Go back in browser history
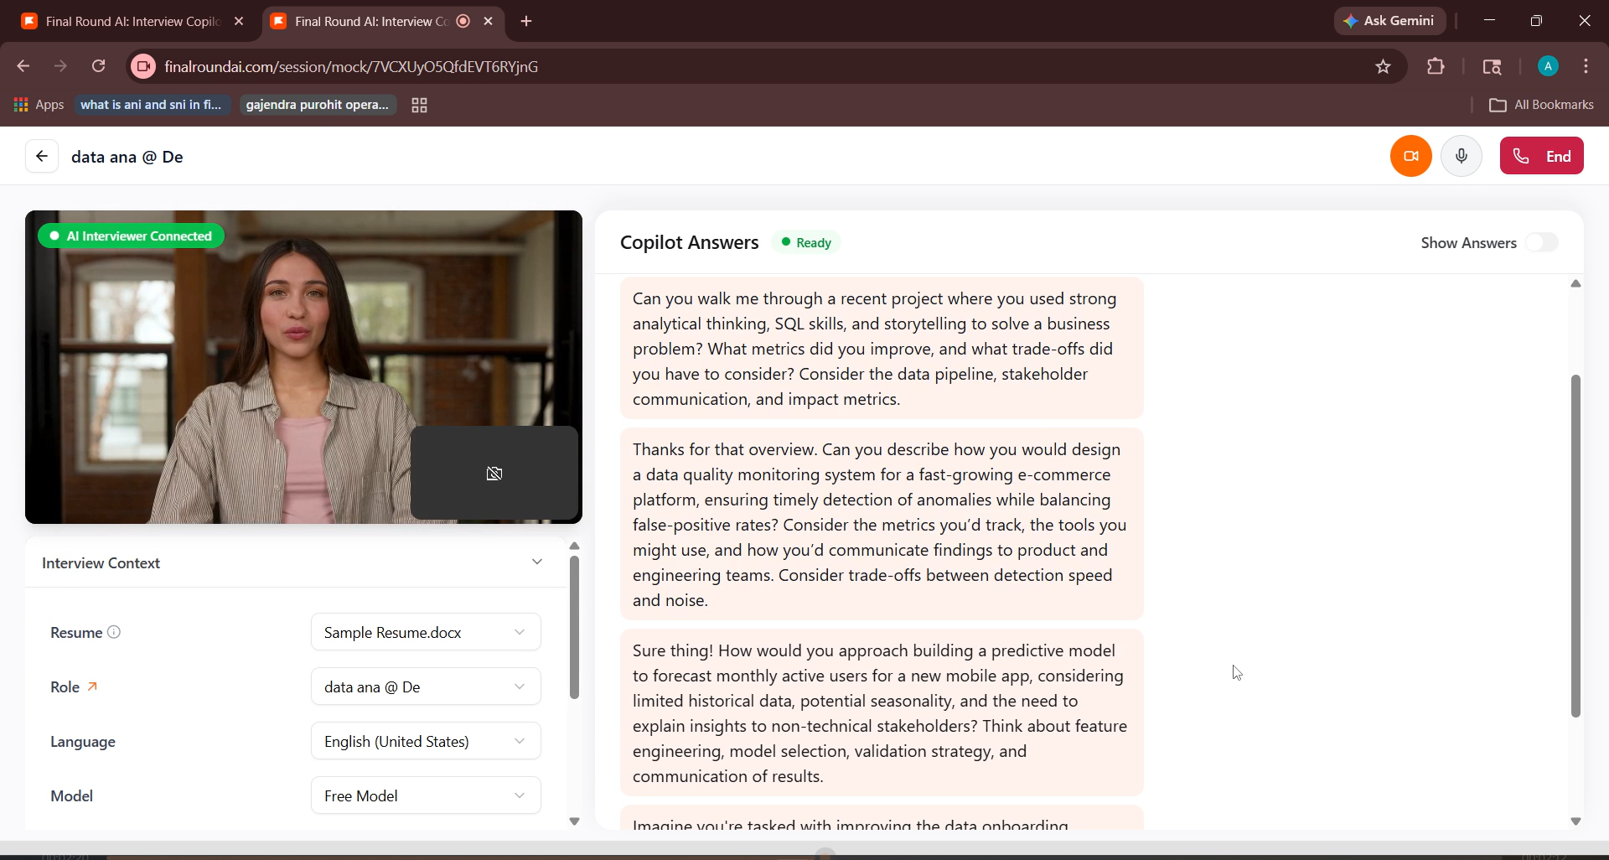The width and height of the screenshot is (1609, 860). (x=23, y=66)
